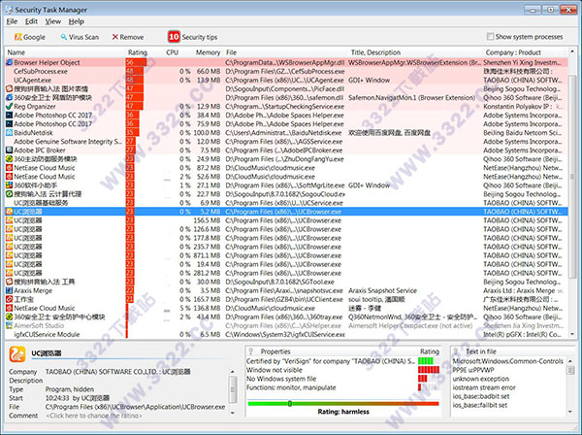
Task: Click 'unknown exception' in Text in file
Action: pyautogui.click(x=481, y=379)
